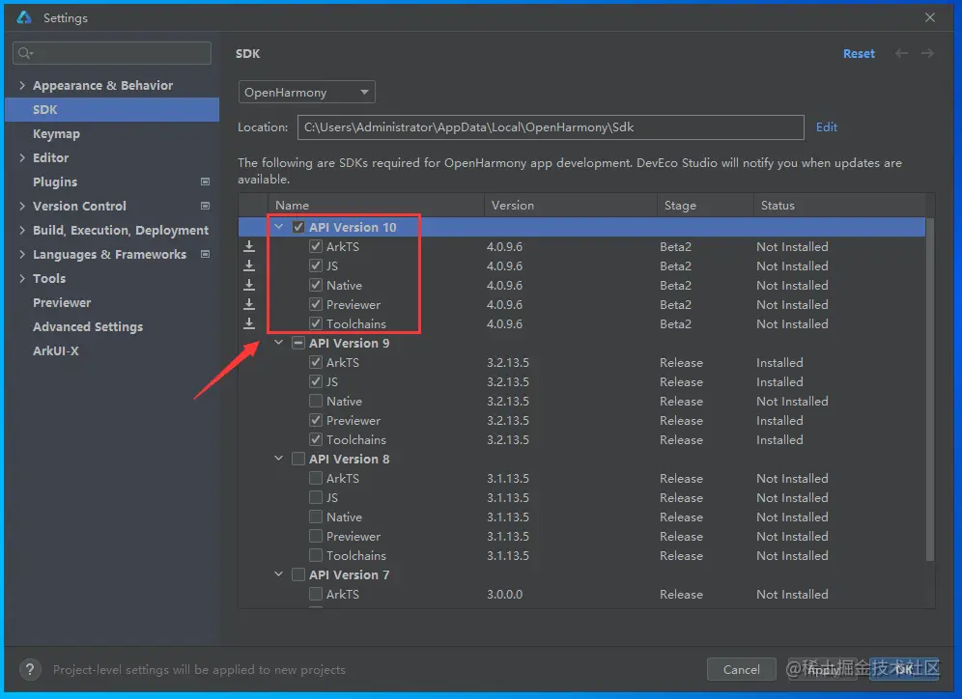The image size is (962, 699).
Task: Click the project-level icon next to Plugins
Action: coord(206,182)
